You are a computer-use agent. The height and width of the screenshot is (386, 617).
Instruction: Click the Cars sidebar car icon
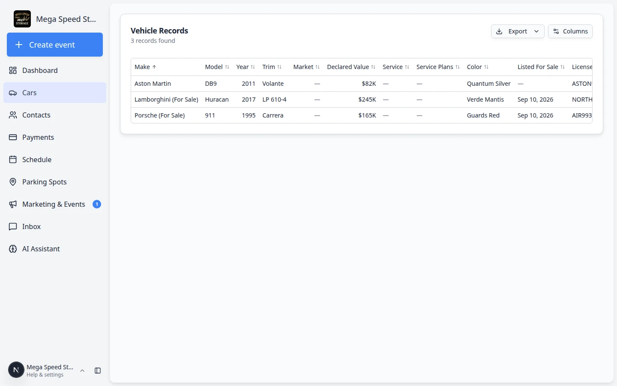(13, 93)
